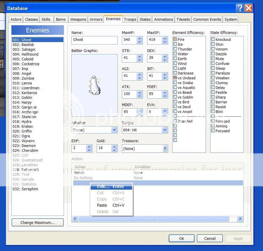
Task: Click the Ghost battler graphic preview
Action: (x=95, y=85)
